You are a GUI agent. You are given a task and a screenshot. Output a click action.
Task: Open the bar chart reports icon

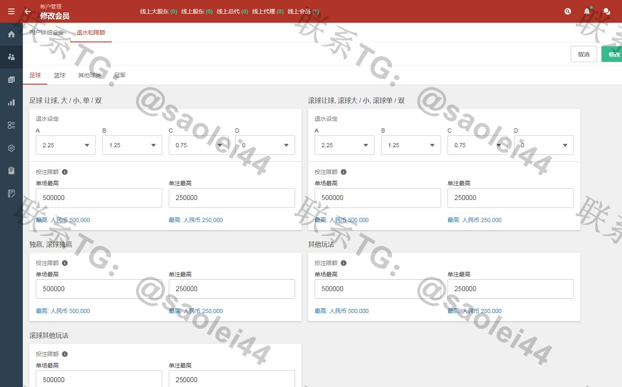(11, 102)
